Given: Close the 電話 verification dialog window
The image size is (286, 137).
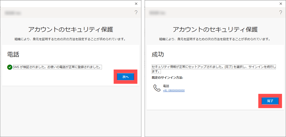Looking at the screenshot, I should click(136, 4).
